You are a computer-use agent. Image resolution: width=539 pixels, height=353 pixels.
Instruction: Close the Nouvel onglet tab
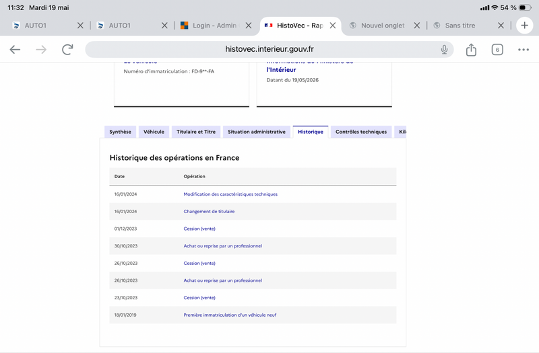[x=416, y=26]
